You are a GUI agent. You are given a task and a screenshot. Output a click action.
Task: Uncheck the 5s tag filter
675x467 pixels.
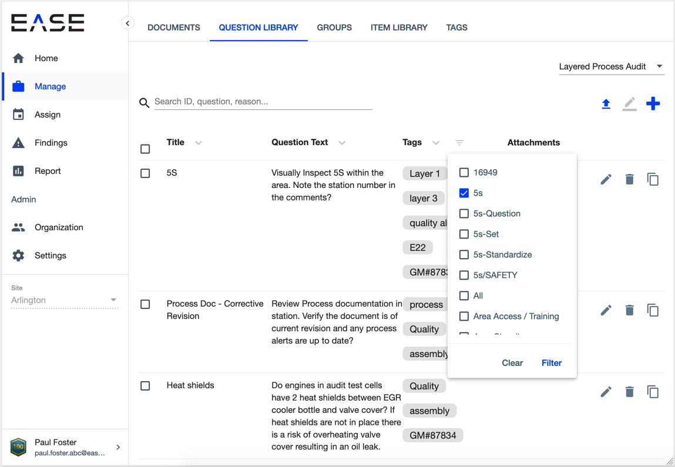coord(464,193)
